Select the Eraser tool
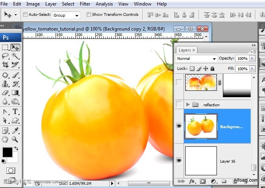This screenshot has height=188, width=265. (x=5, y=92)
